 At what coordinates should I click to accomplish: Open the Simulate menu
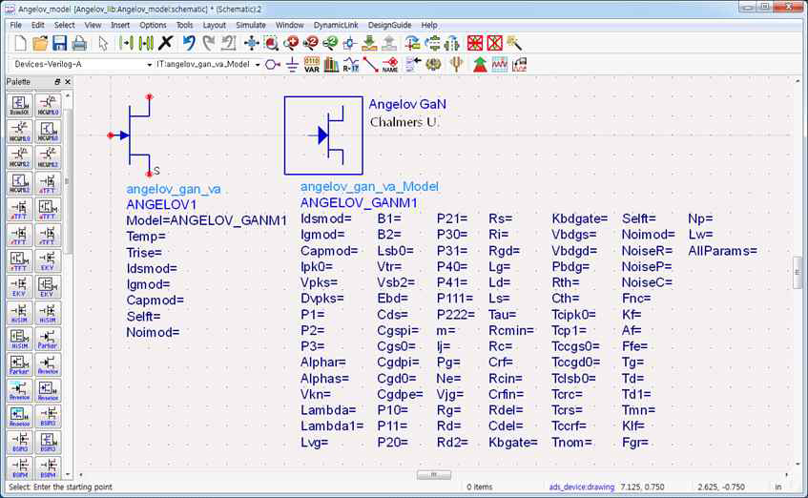pos(251,24)
